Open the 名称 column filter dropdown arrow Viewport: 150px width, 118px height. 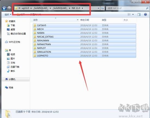[x=78, y=20]
